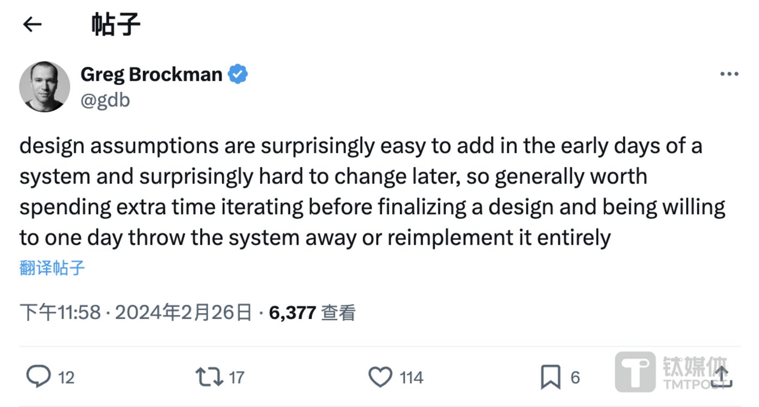Open the three-dot more options menu

729,74
